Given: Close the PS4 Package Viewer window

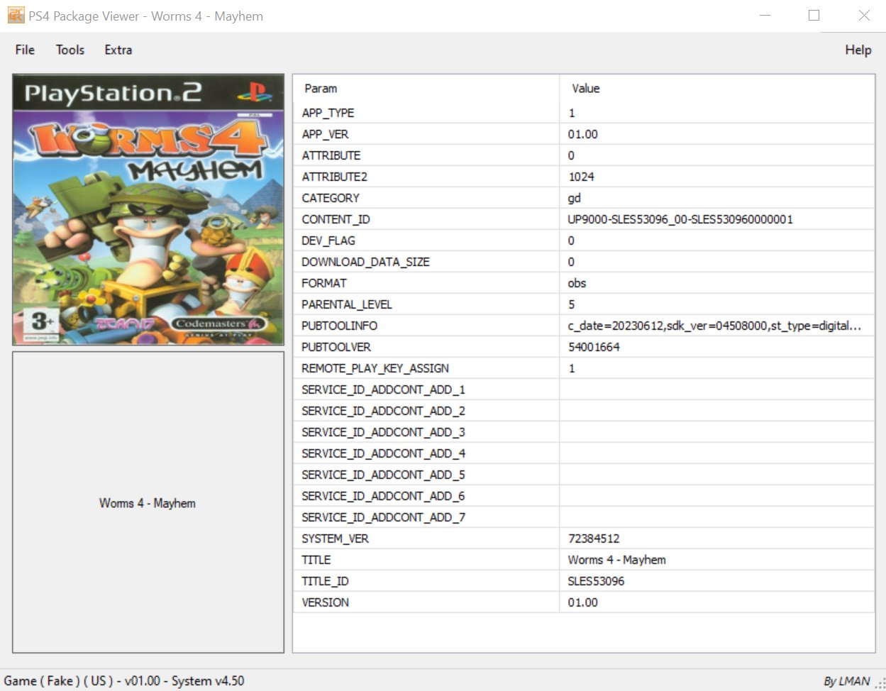Looking at the screenshot, I should click(864, 16).
